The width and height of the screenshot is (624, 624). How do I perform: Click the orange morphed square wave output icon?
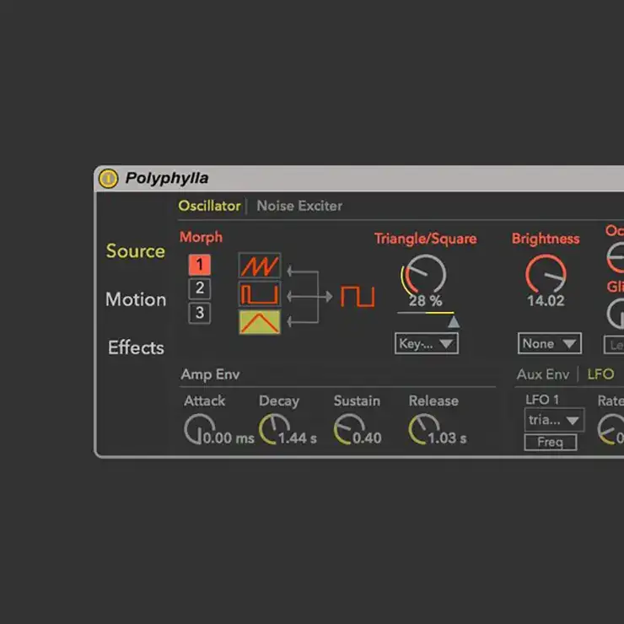coord(358,297)
